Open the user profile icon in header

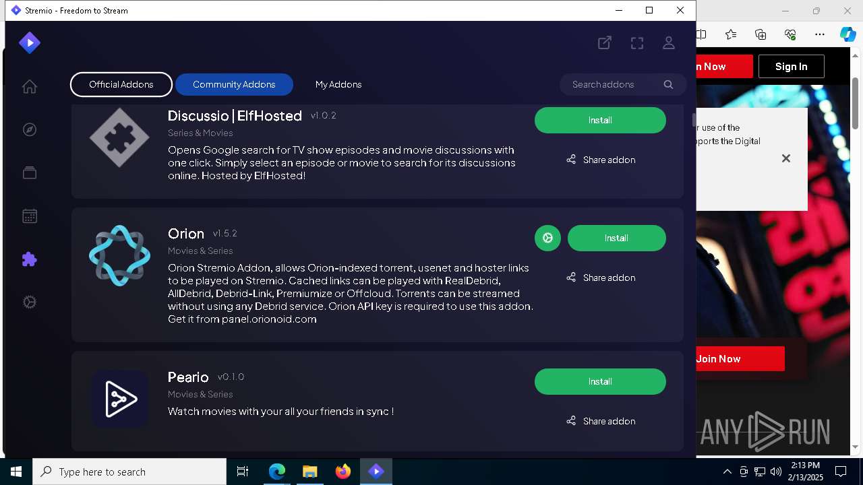point(669,42)
